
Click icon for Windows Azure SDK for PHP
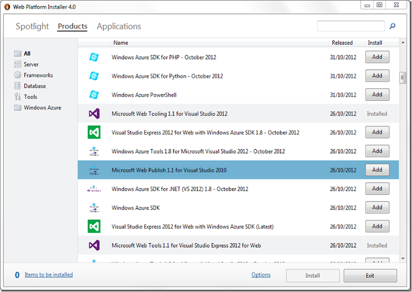click(x=94, y=57)
